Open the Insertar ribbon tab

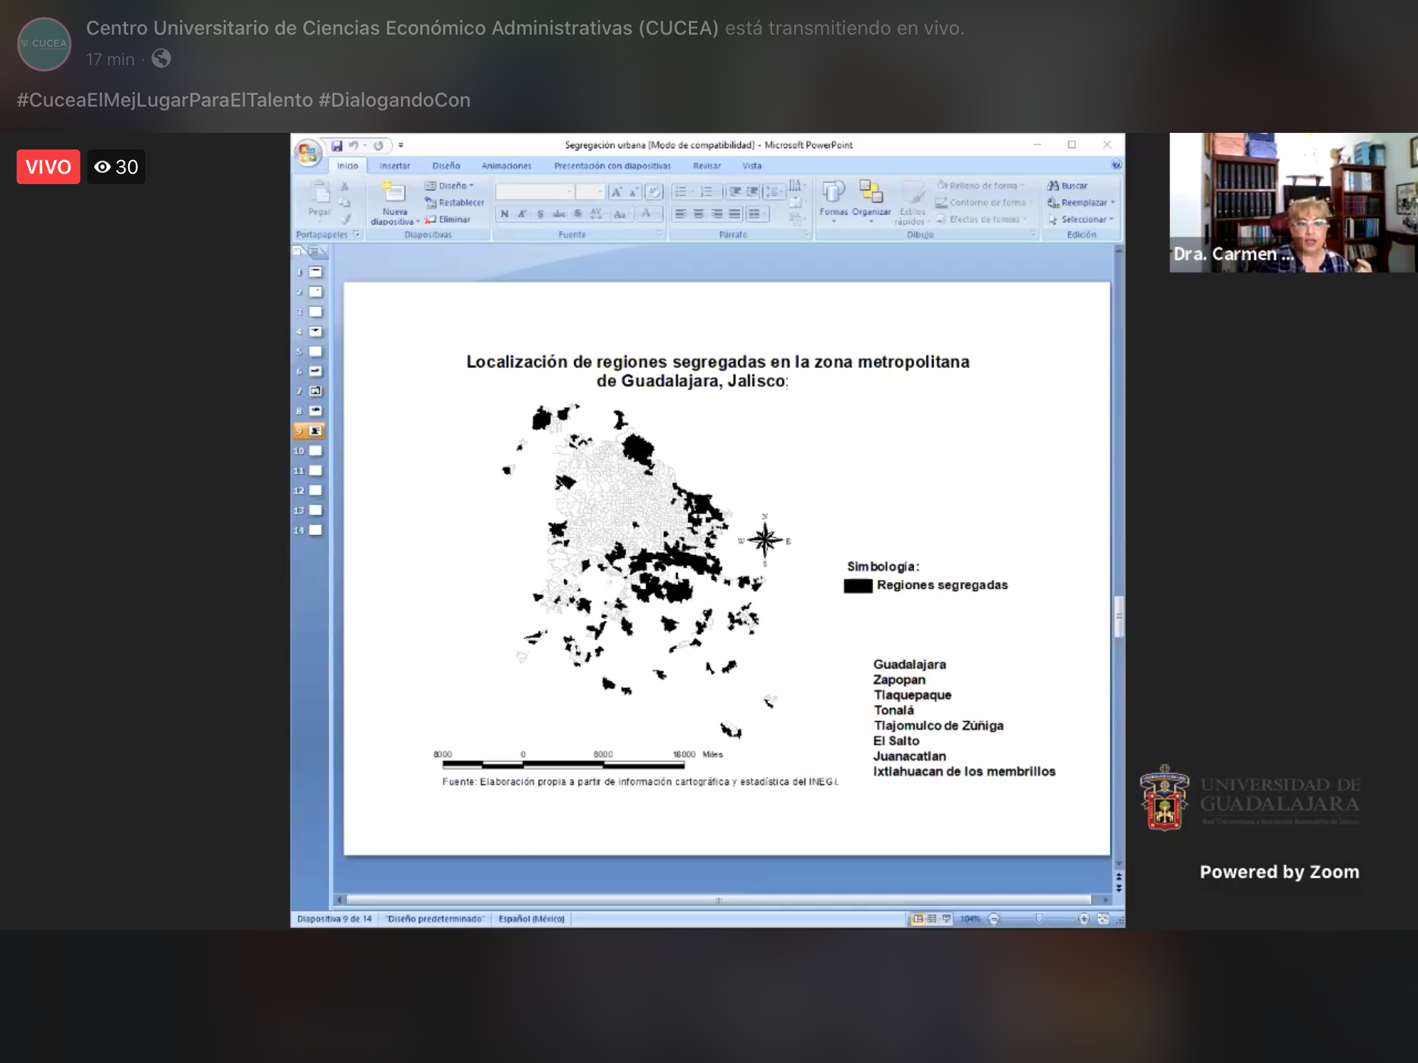395,166
